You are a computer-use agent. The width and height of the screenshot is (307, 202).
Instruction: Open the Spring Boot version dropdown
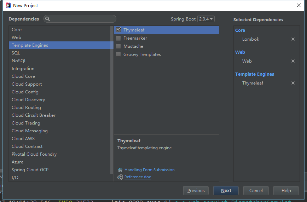[x=206, y=19]
